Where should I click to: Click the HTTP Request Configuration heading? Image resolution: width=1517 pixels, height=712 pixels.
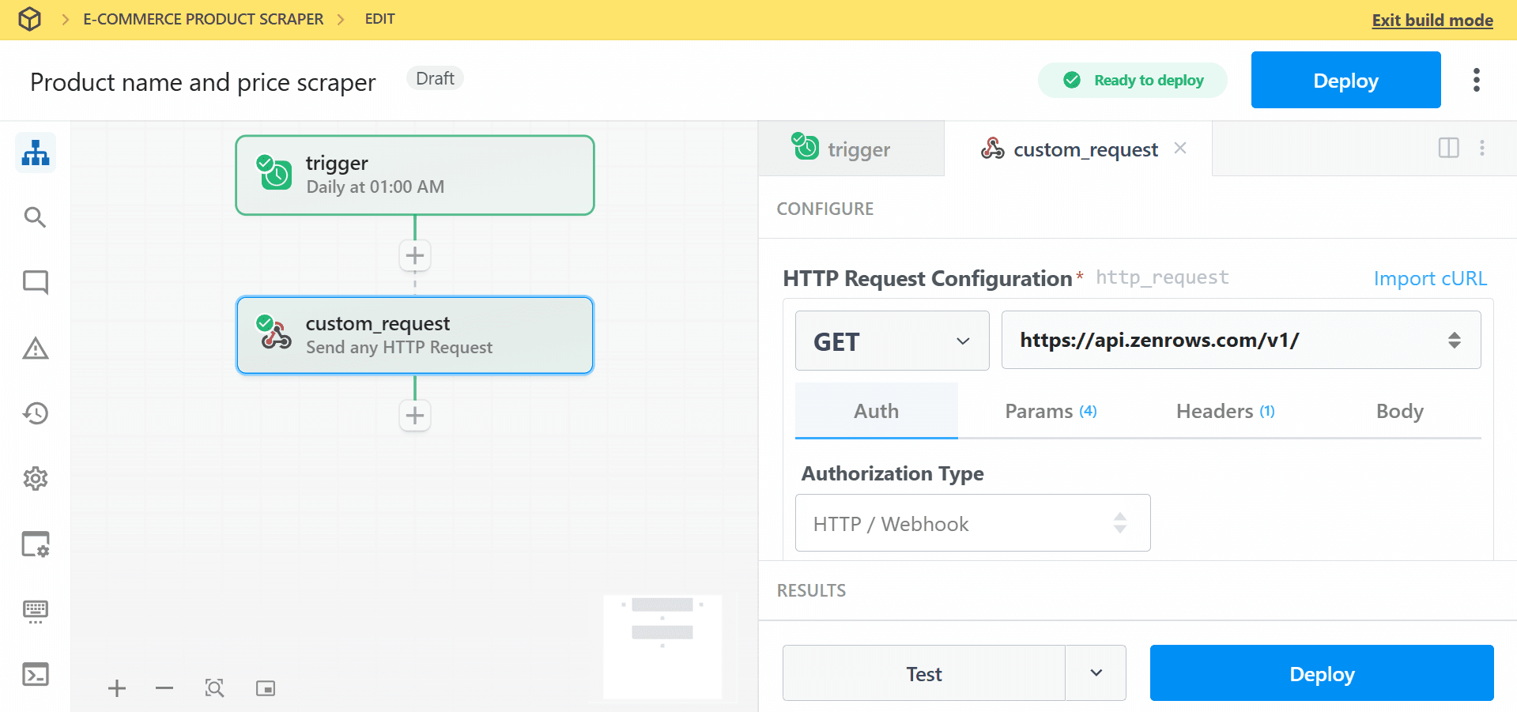(x=927, y=278)
